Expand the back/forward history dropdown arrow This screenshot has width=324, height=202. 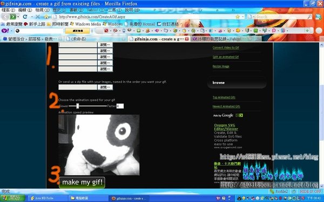point(18,17)
